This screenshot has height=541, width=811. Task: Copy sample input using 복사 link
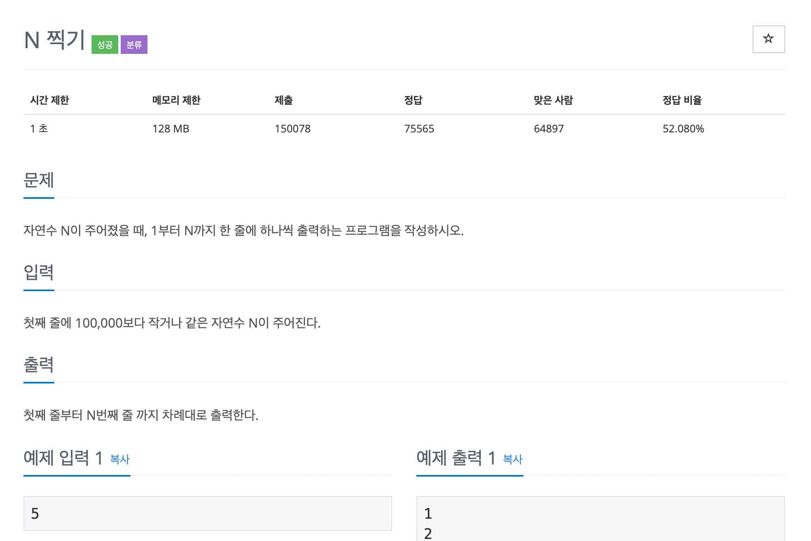(120, 459)
